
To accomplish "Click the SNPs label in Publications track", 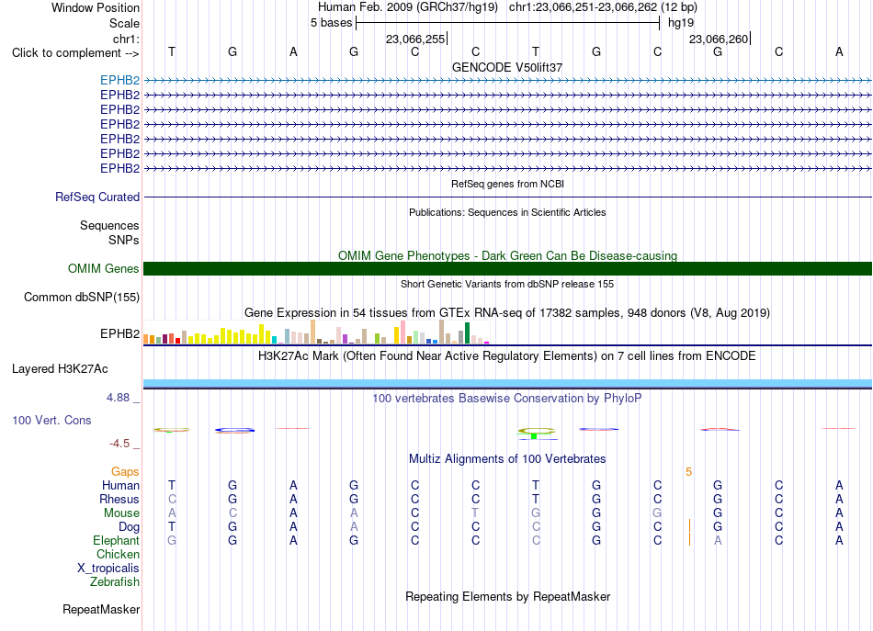I will pos(124,240).
